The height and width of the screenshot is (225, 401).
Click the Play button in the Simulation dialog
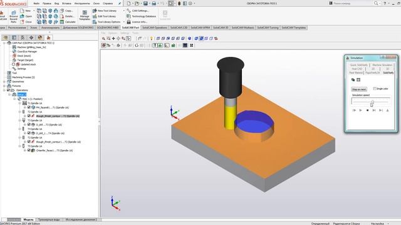click(x=361, y=110)
